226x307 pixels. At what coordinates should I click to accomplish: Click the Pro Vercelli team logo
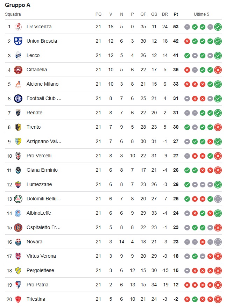tap(18, 156)
